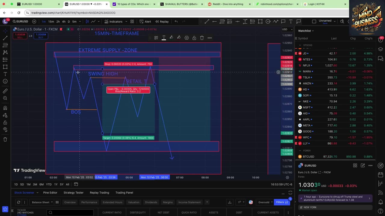
Task: Open the drawing template icon in floating toolbar
Action: pos(156,38)
